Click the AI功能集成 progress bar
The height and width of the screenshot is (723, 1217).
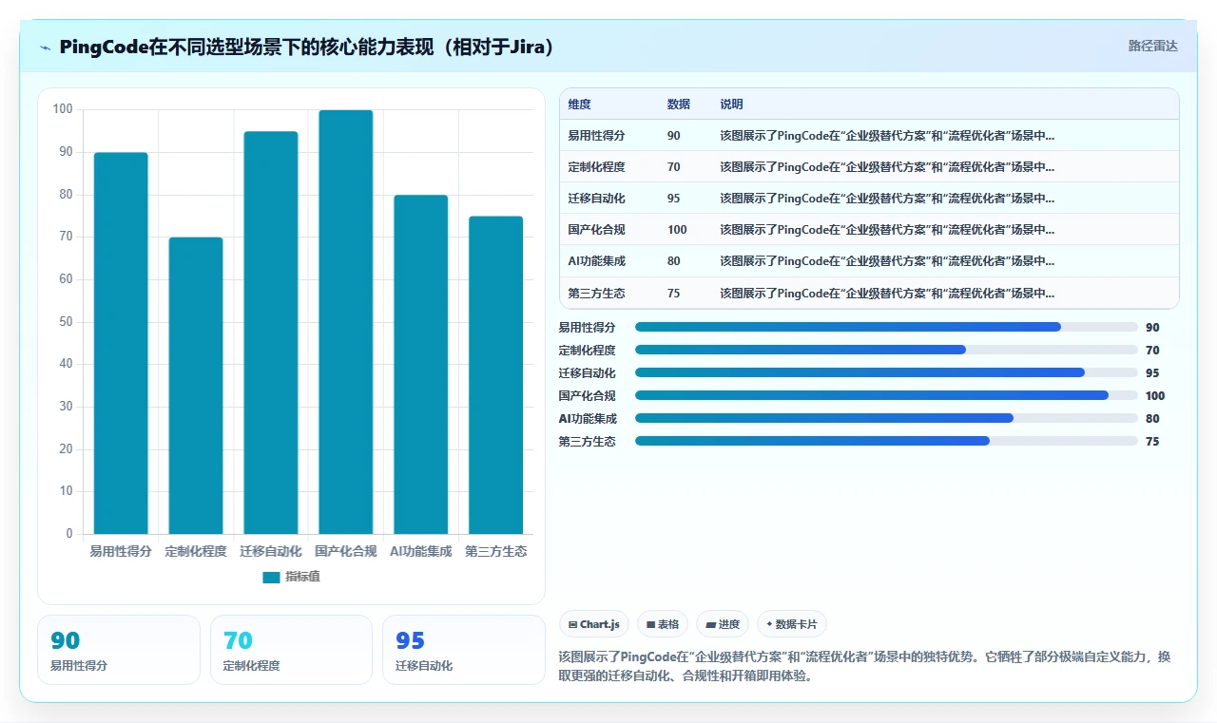click(886, 418)
